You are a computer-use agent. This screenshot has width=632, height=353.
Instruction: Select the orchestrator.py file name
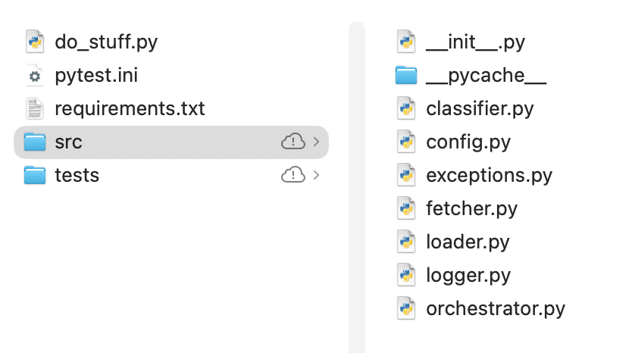[496, 308]
